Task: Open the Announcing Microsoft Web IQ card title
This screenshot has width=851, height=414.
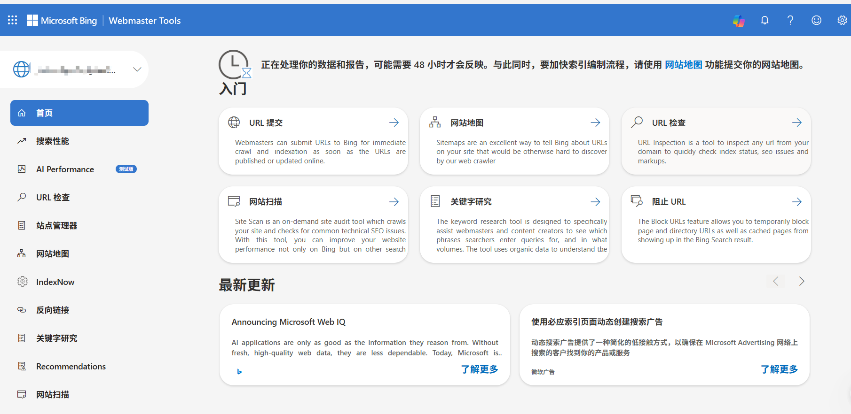Action: 289,322
